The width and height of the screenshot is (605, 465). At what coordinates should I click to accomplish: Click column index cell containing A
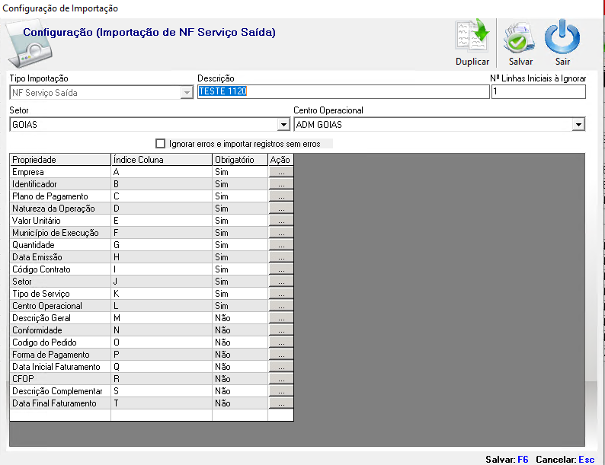162,172
